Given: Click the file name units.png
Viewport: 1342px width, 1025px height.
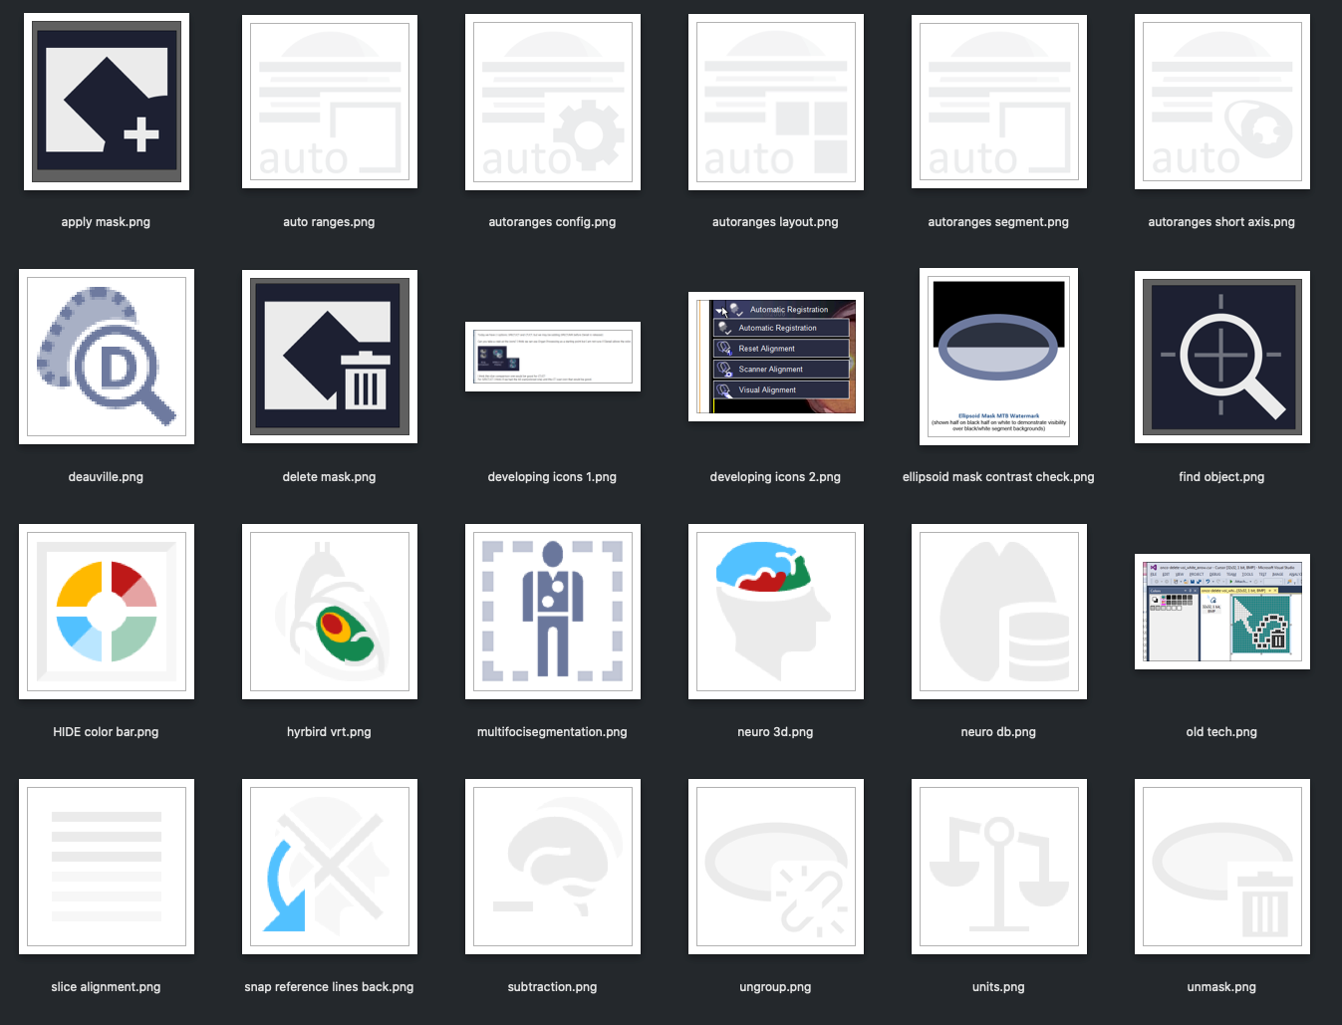Looking at the screenshot, I should 998,987.
